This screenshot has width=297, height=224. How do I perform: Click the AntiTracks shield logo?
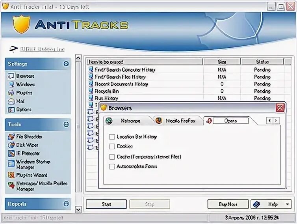(21, 24)
